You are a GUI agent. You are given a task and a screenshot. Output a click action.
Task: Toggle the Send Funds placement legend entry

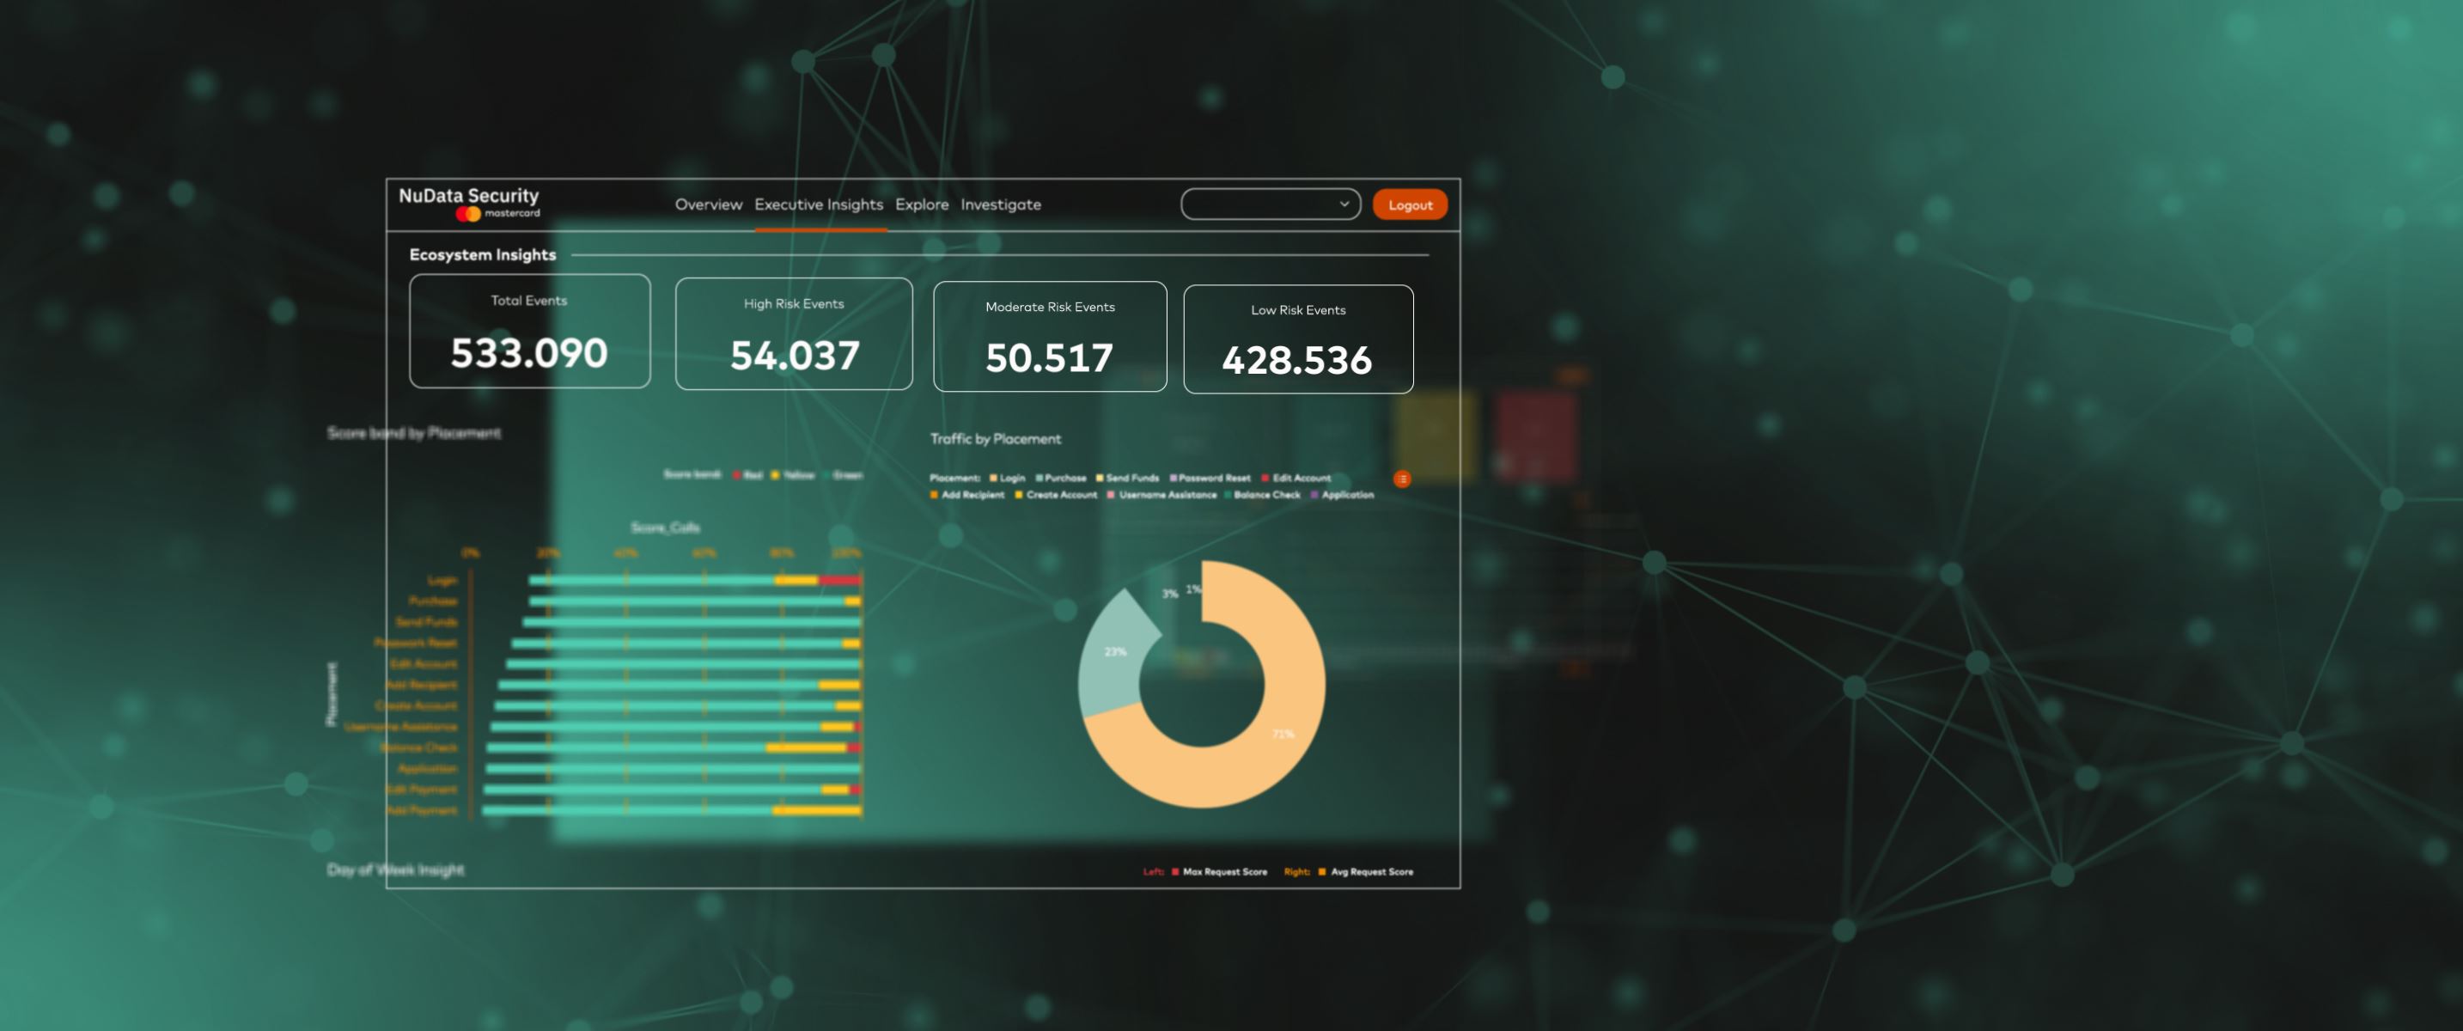point(1132,479)
